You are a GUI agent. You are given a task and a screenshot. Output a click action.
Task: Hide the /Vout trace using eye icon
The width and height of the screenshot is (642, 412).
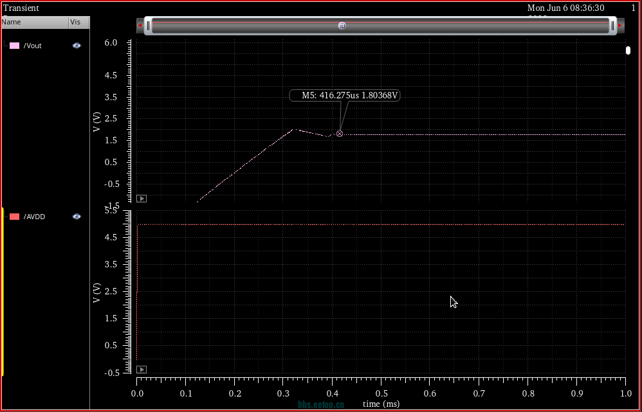click(77, 46)
